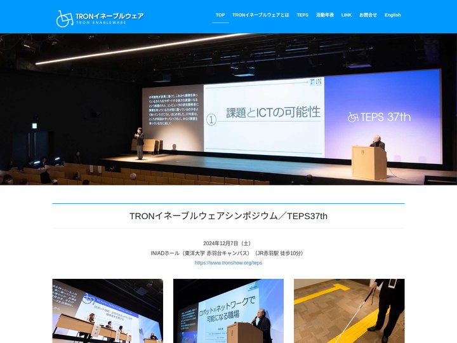Select the LINK navigation item
Image resolution: width=457 pixels, height=343 pixels.
coord(347,15)
